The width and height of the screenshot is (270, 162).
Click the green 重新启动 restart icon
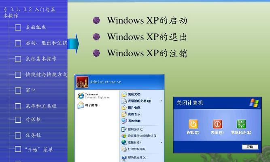click(241, 124)
